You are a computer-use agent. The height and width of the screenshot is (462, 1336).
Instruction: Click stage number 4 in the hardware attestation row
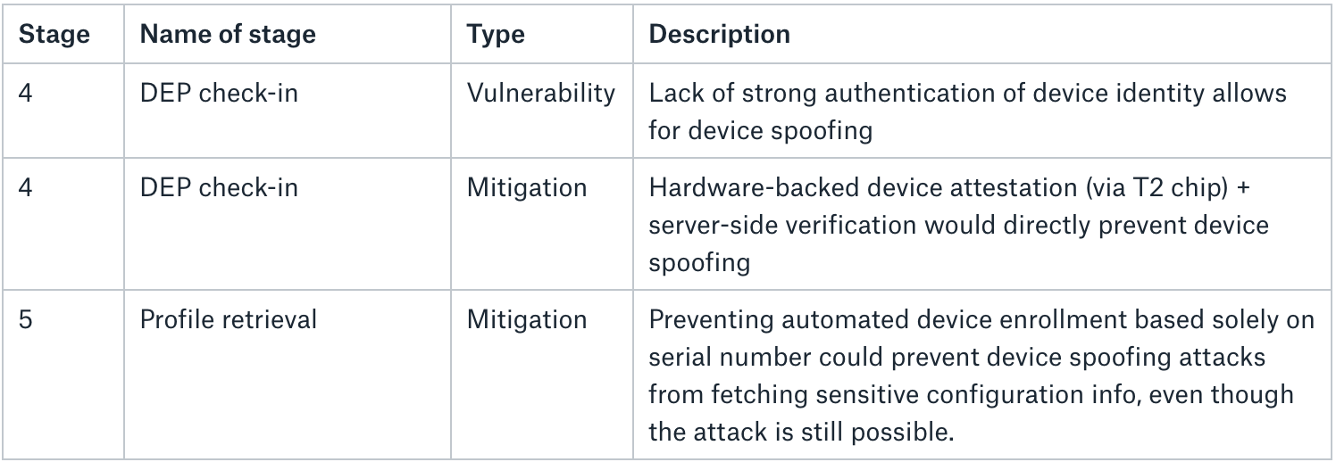tap(25, 188)
